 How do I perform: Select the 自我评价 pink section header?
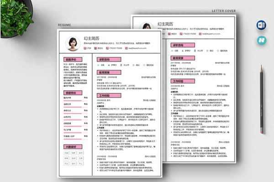point(73,59)
